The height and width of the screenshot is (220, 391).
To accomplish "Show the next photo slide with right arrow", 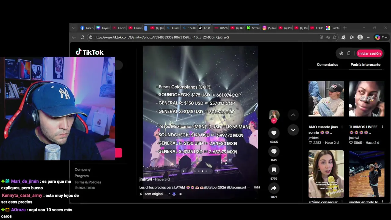I will coord(217,171).
